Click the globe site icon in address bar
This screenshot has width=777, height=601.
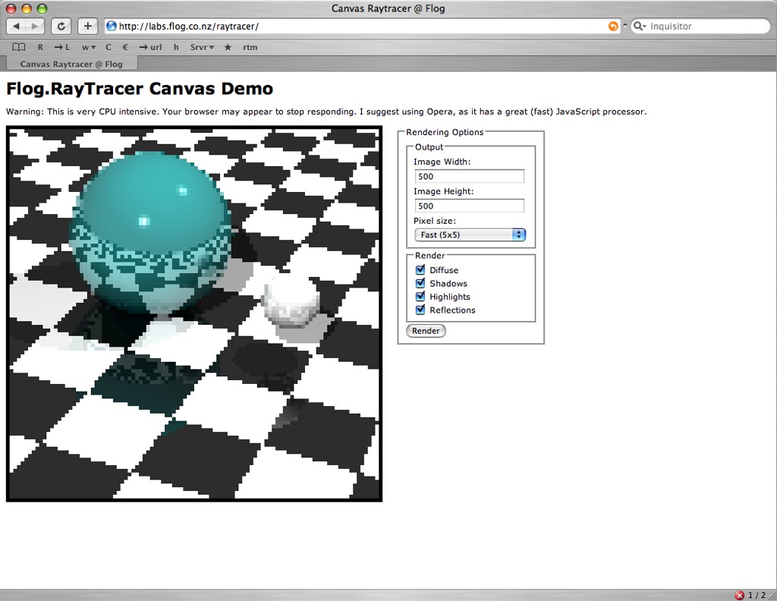112,27
